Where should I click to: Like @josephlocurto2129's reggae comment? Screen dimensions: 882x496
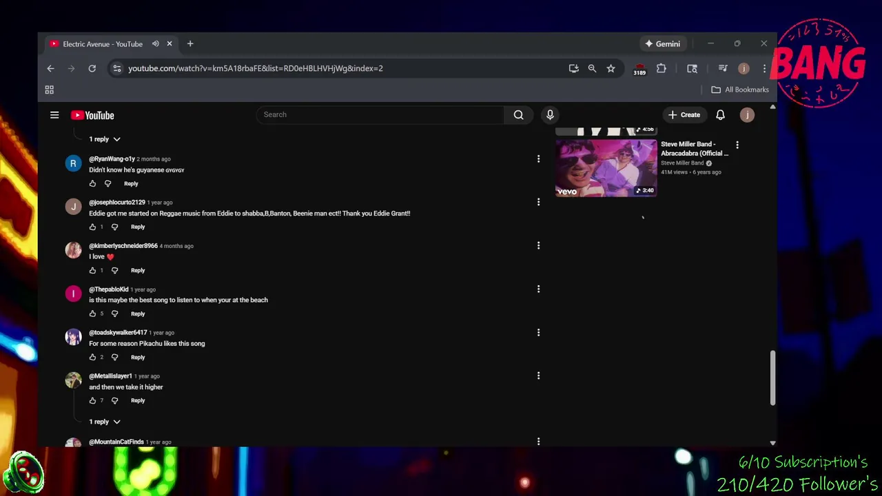pos(92,227)
